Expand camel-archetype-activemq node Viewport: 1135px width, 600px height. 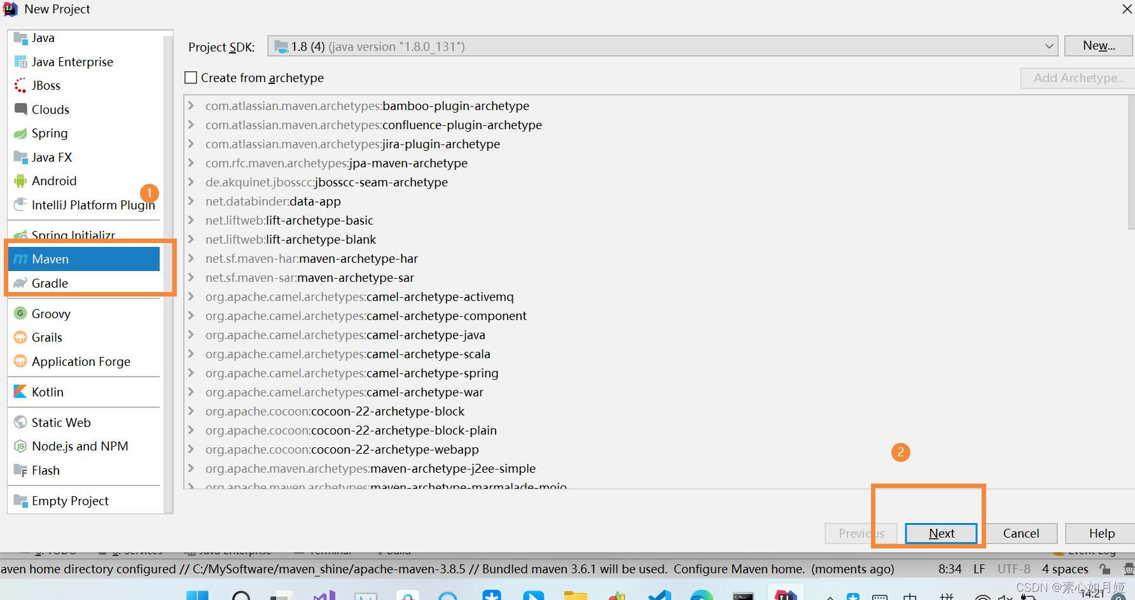[191, 297]
